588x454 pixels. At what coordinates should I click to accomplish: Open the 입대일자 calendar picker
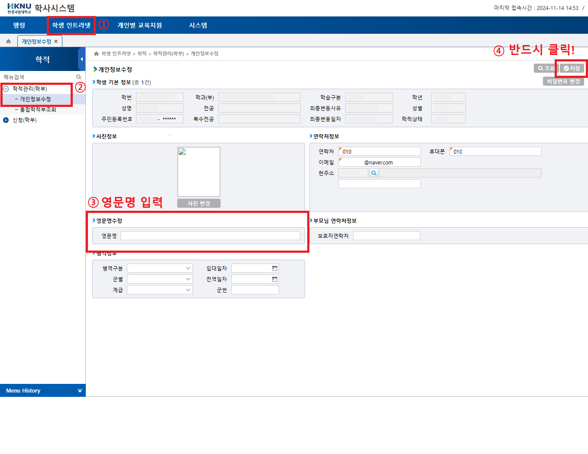(274, 268)
